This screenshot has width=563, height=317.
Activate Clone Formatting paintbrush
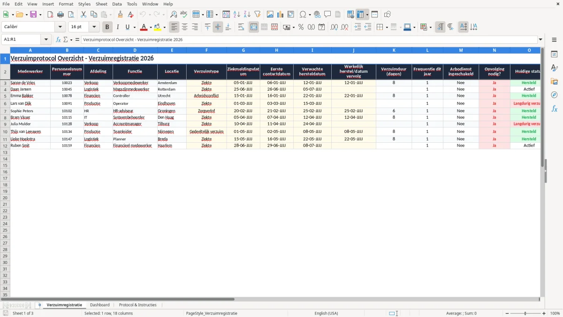tap(121, 15)
